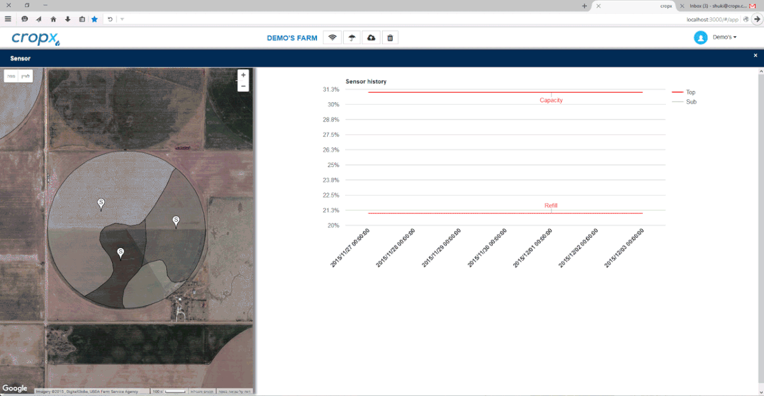
Task: Switch map to satellite view (לוויין)
Action: coord(25,76)
